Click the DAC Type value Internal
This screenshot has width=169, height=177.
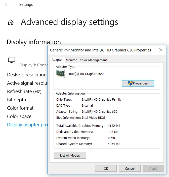(87, 106)
